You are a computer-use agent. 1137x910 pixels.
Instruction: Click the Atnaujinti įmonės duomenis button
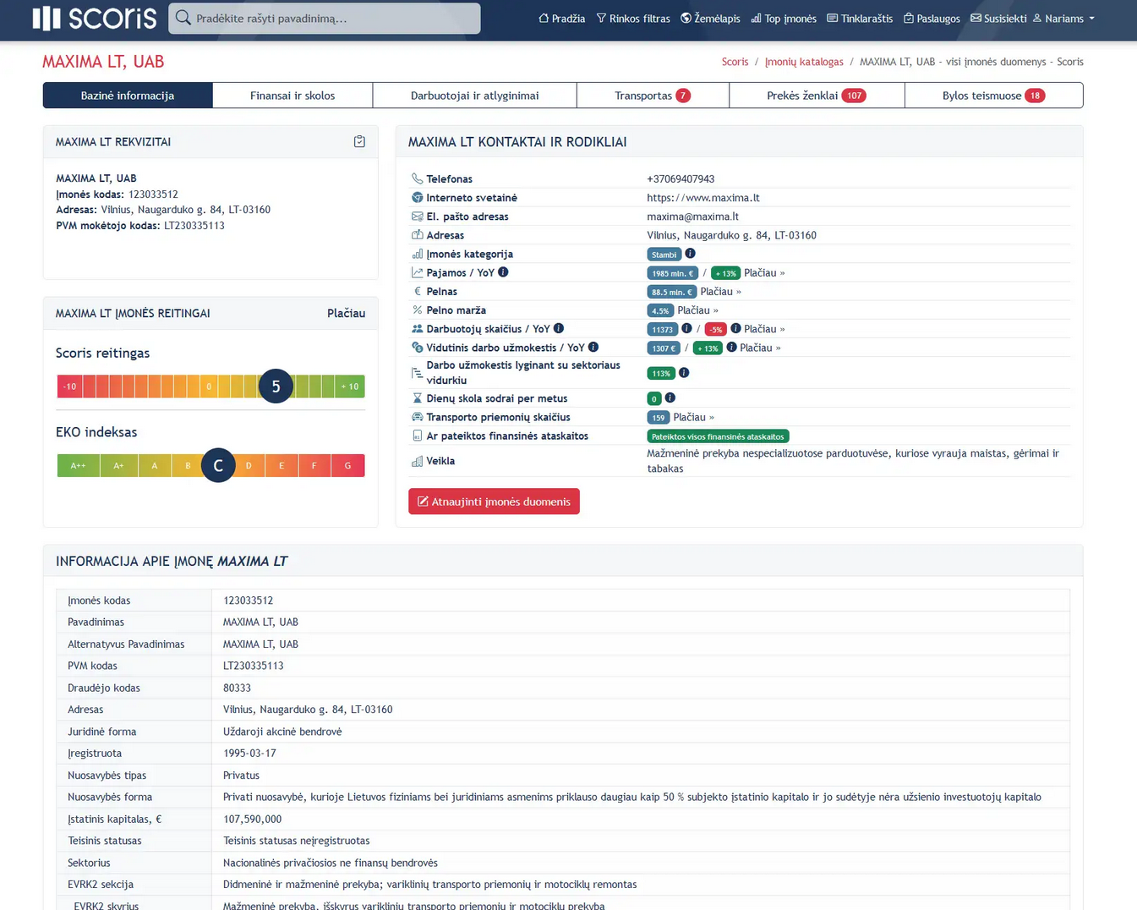494,502
